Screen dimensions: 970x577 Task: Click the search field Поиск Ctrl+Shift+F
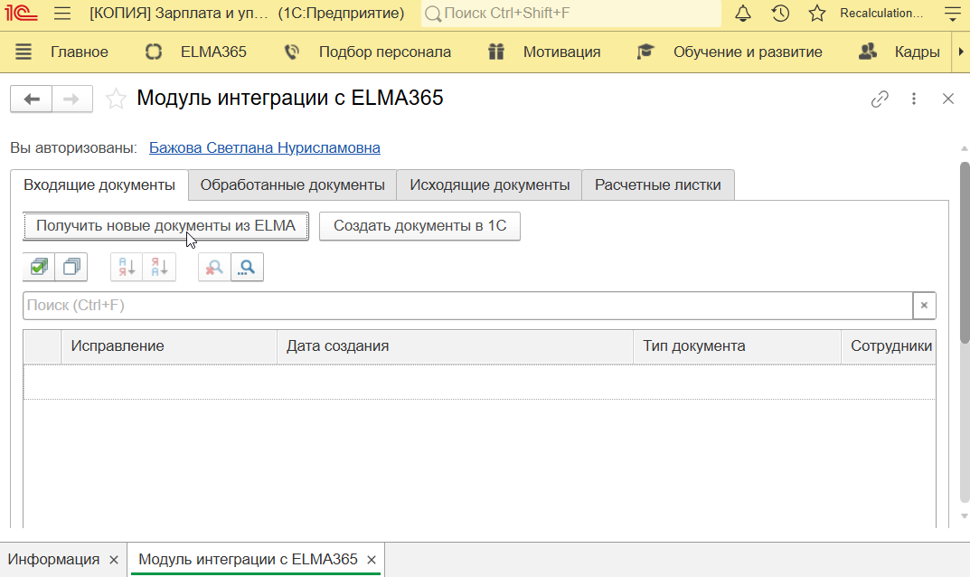571,13
